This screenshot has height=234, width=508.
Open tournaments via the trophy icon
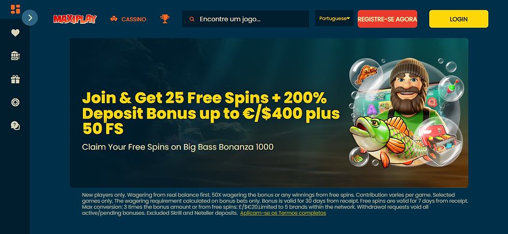point(165,19)
